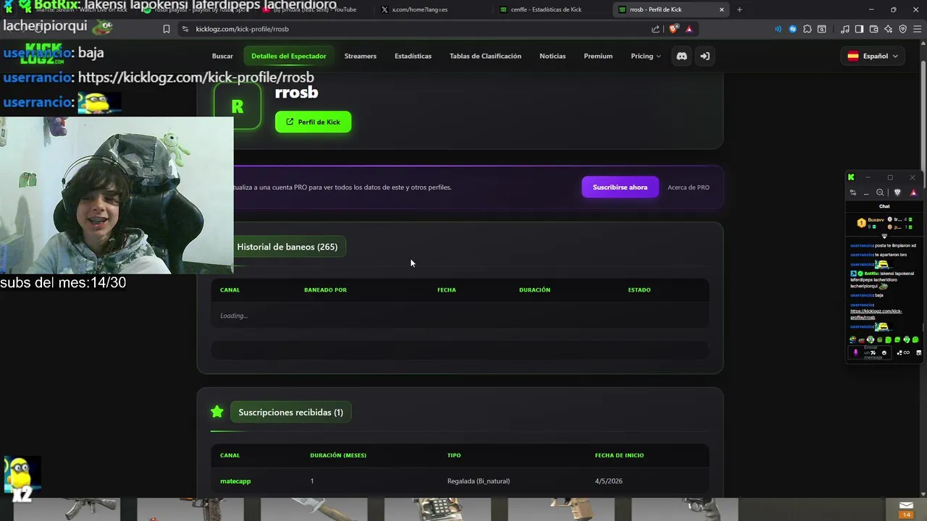This screenshot has height=521, width=927.
Task: Open the Español language dropdown
Action: click(873, 56)
